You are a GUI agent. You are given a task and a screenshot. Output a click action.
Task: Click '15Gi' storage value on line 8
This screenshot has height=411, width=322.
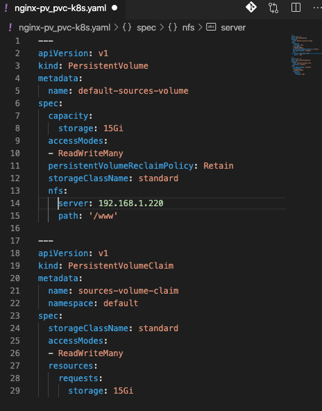(x=113, y=128)
